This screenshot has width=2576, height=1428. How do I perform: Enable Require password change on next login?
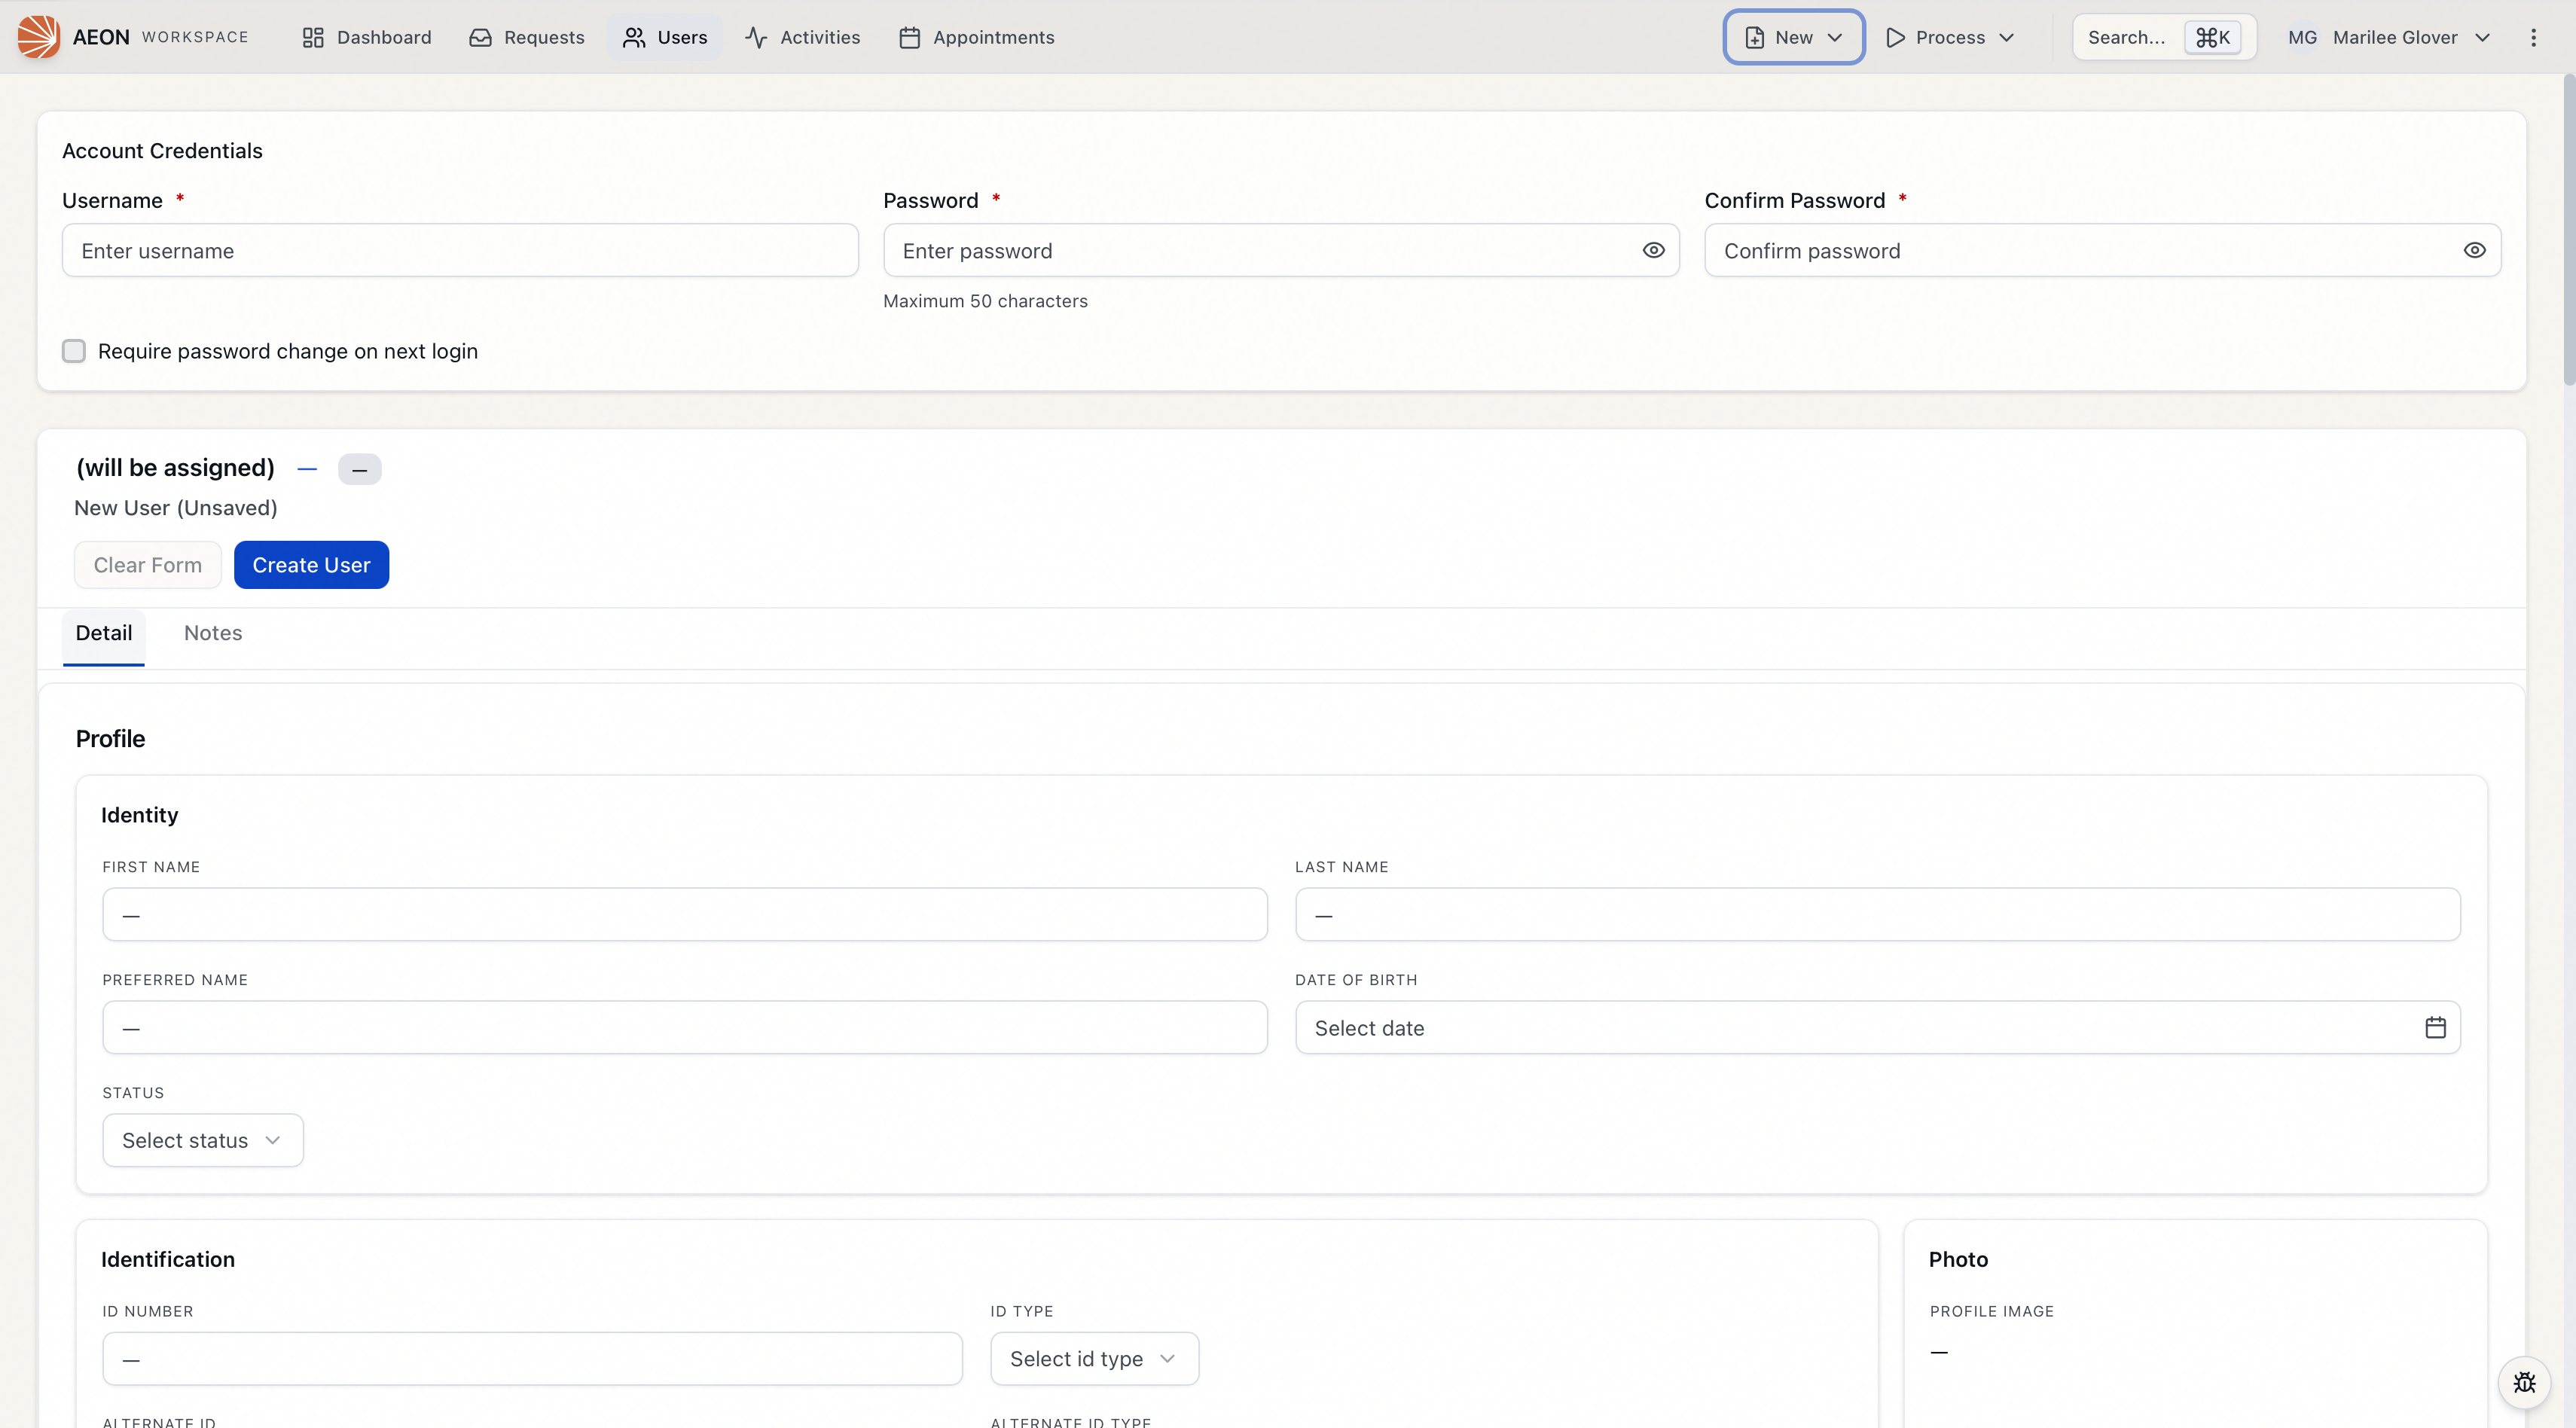tap(74, 351)
